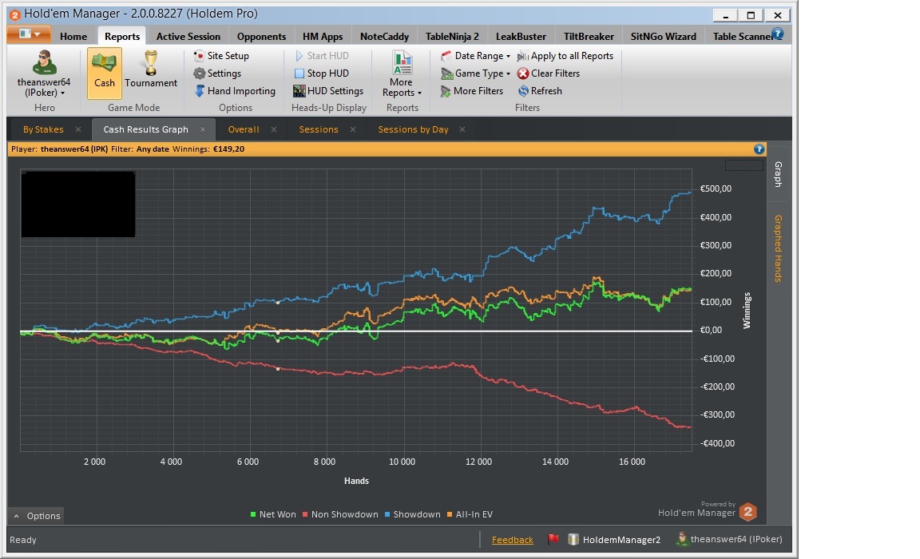Open the LeakBuster tab
This screenshot has height=559, width=920.
521,37
